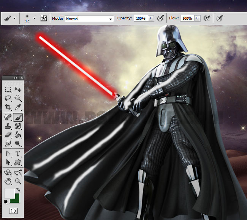The width and height of the screenshot is (247, 220).
Task: Open the Flow slider arrow
Action: click(x=197, y=19)
